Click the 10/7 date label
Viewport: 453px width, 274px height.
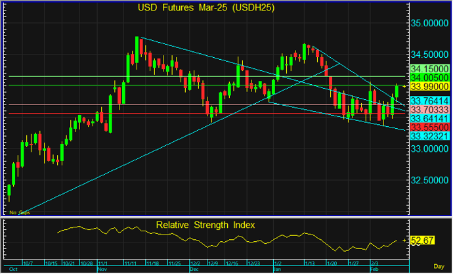(28, 263)
